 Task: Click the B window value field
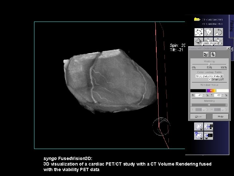199,95
